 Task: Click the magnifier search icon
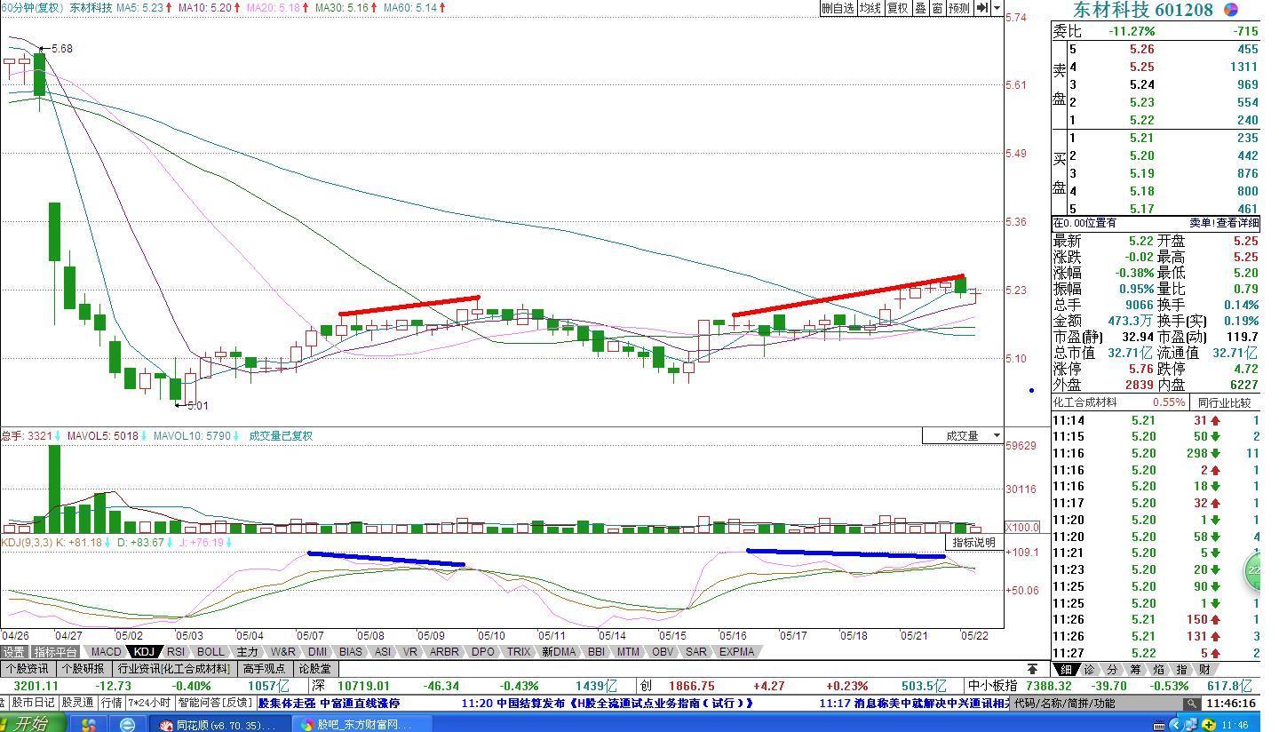pyautogui.click(x=1191, y=703)
